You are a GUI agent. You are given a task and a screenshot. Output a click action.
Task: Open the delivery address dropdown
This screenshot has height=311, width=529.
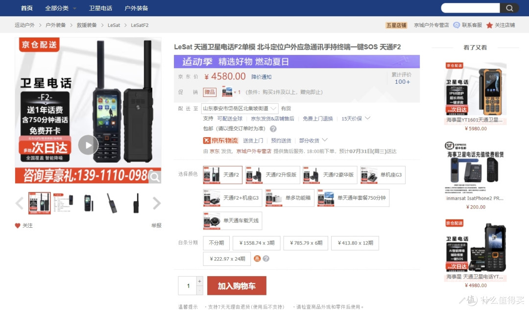point(239,108)
